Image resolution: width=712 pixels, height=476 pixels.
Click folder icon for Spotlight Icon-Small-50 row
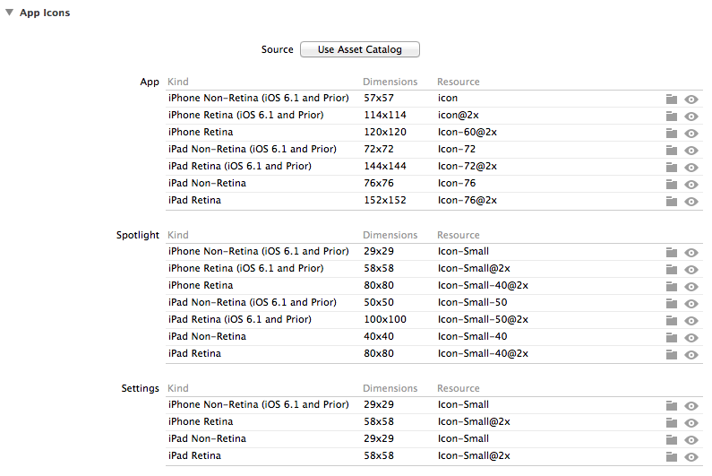[672, 303]
